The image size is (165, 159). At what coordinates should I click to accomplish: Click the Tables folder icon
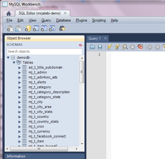tap(19, 62)
